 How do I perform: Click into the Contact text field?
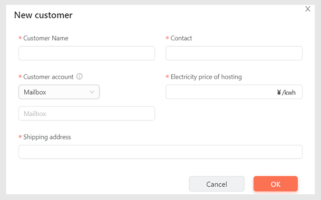(x=233, y=53)
